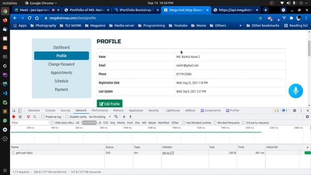The height and width of the screenshot is (175, 311).
Task: Tick the 3rd-party requests checkbox
Action: tap(243, 122)
